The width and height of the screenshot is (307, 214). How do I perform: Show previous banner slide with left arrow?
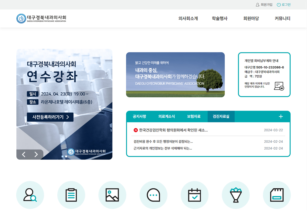click(24, 154)
